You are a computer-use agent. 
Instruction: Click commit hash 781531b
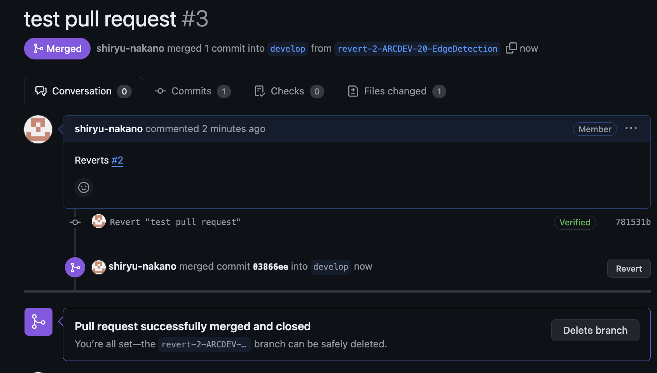(x=633, y=222)
